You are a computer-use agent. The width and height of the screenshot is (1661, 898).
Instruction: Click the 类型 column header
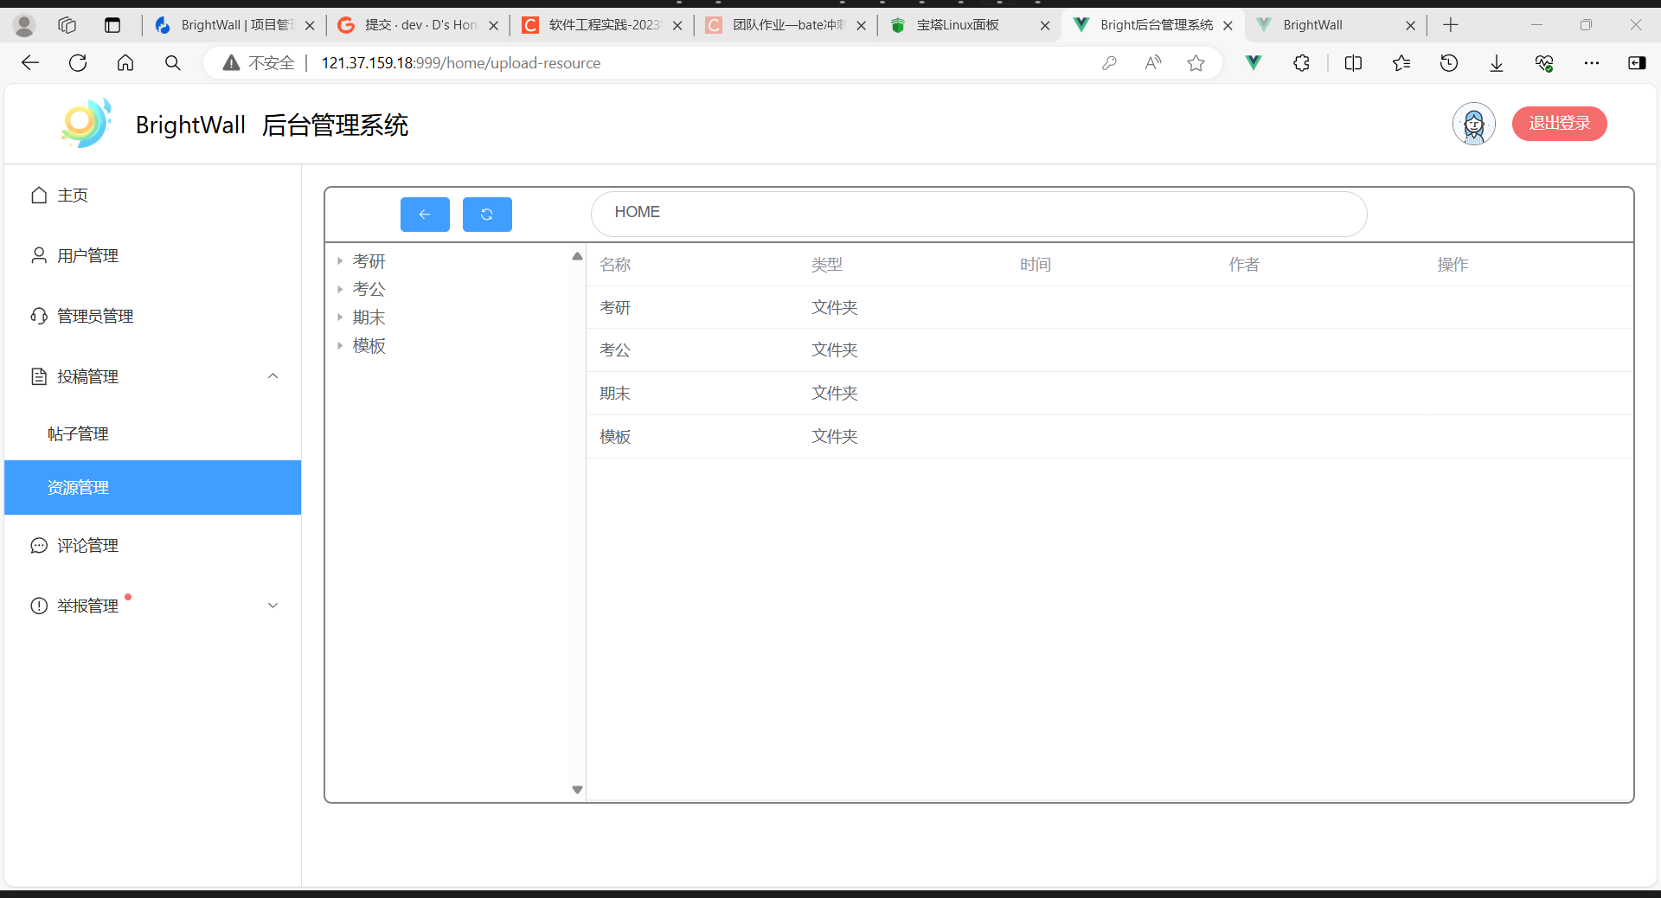827,265
